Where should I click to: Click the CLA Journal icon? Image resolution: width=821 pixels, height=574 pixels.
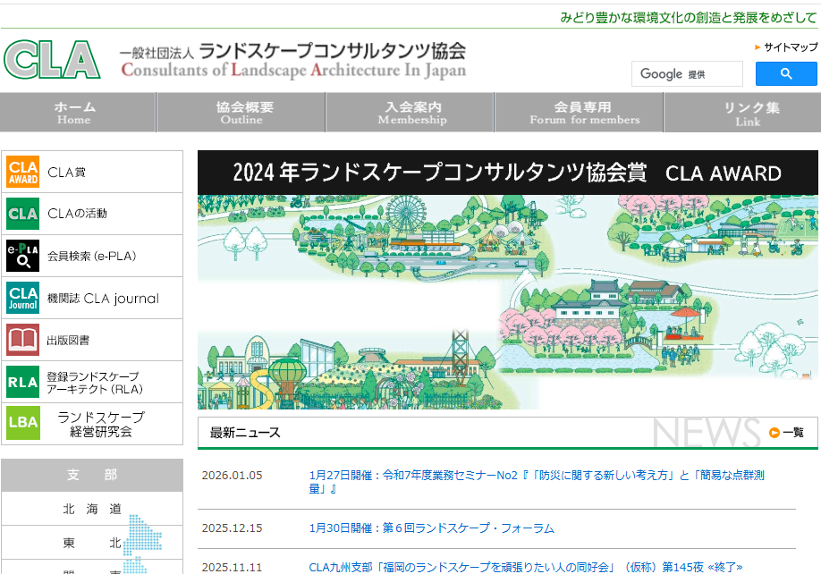tap(23, 298)
